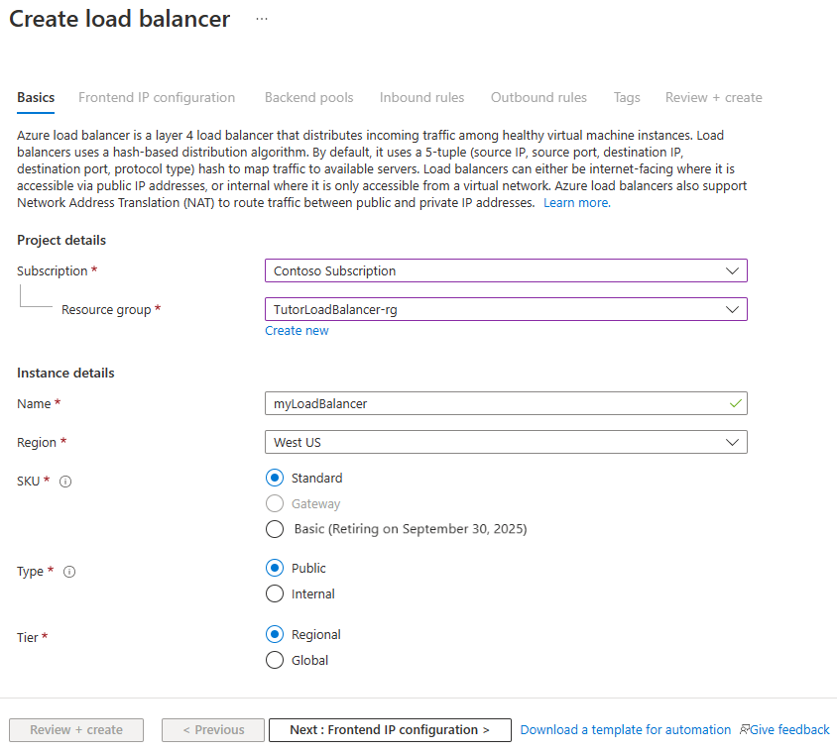This screenshot has width=837, height=753.
Task: Select the Regional tier
Action: pyautogui.click(x=275, y=634)
